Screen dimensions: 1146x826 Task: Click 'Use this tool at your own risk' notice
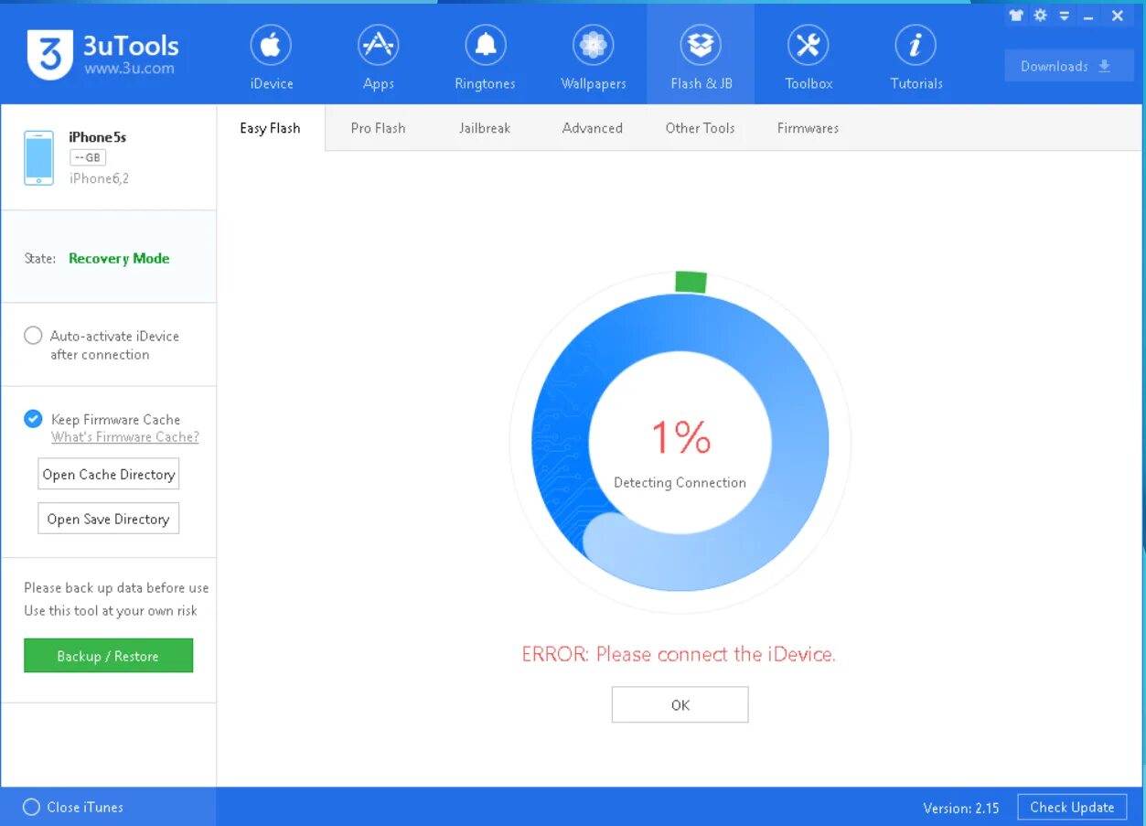coord(111,610)
